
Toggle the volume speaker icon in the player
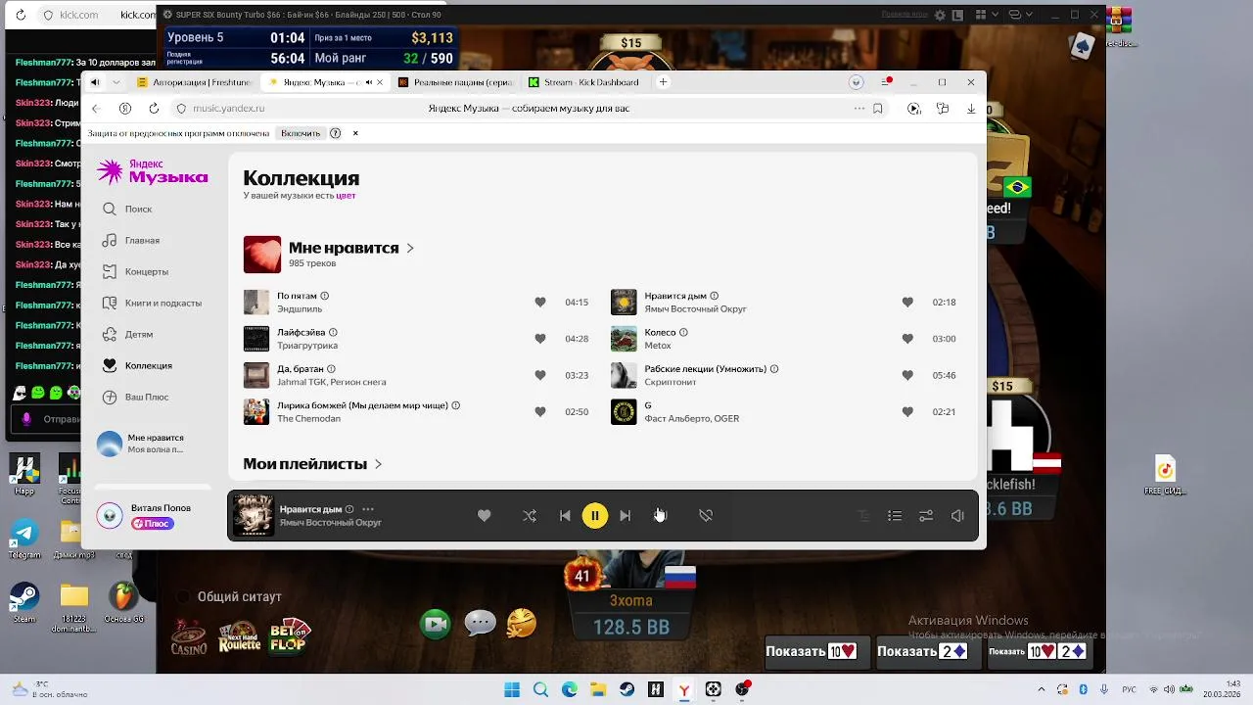[x=957, y=516]
